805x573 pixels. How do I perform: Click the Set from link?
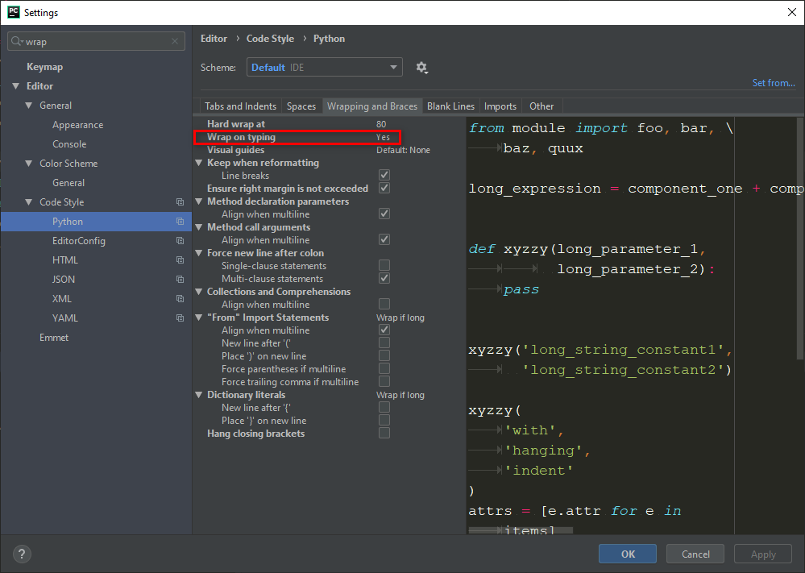(x=774, y=82)
